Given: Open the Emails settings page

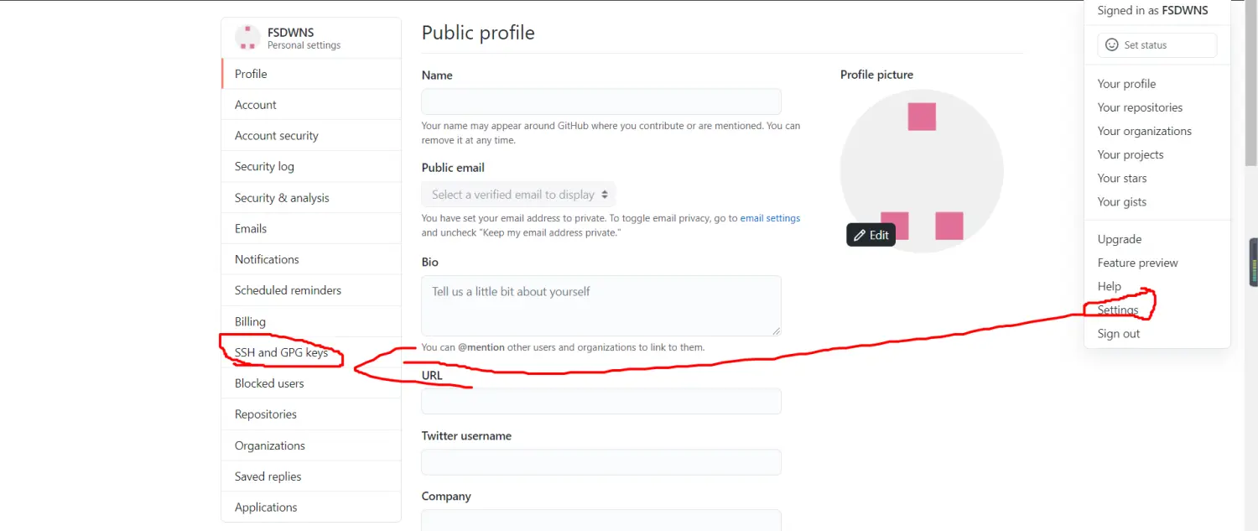Looking at the screenshot, I should [251, 228].
